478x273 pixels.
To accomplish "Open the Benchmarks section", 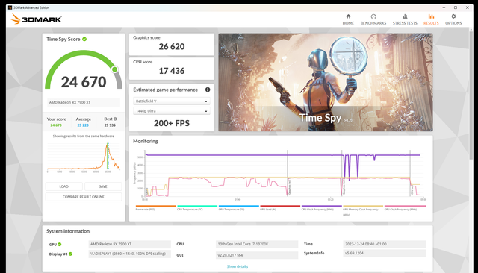I will pyautogui.click(x=373, y=19).
